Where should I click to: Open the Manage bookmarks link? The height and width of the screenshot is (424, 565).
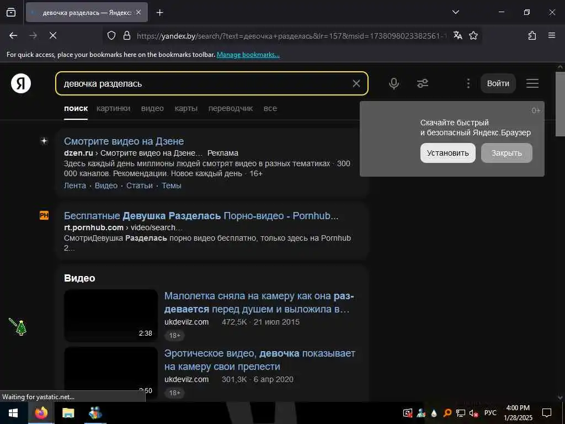click(x=248, y=55)
